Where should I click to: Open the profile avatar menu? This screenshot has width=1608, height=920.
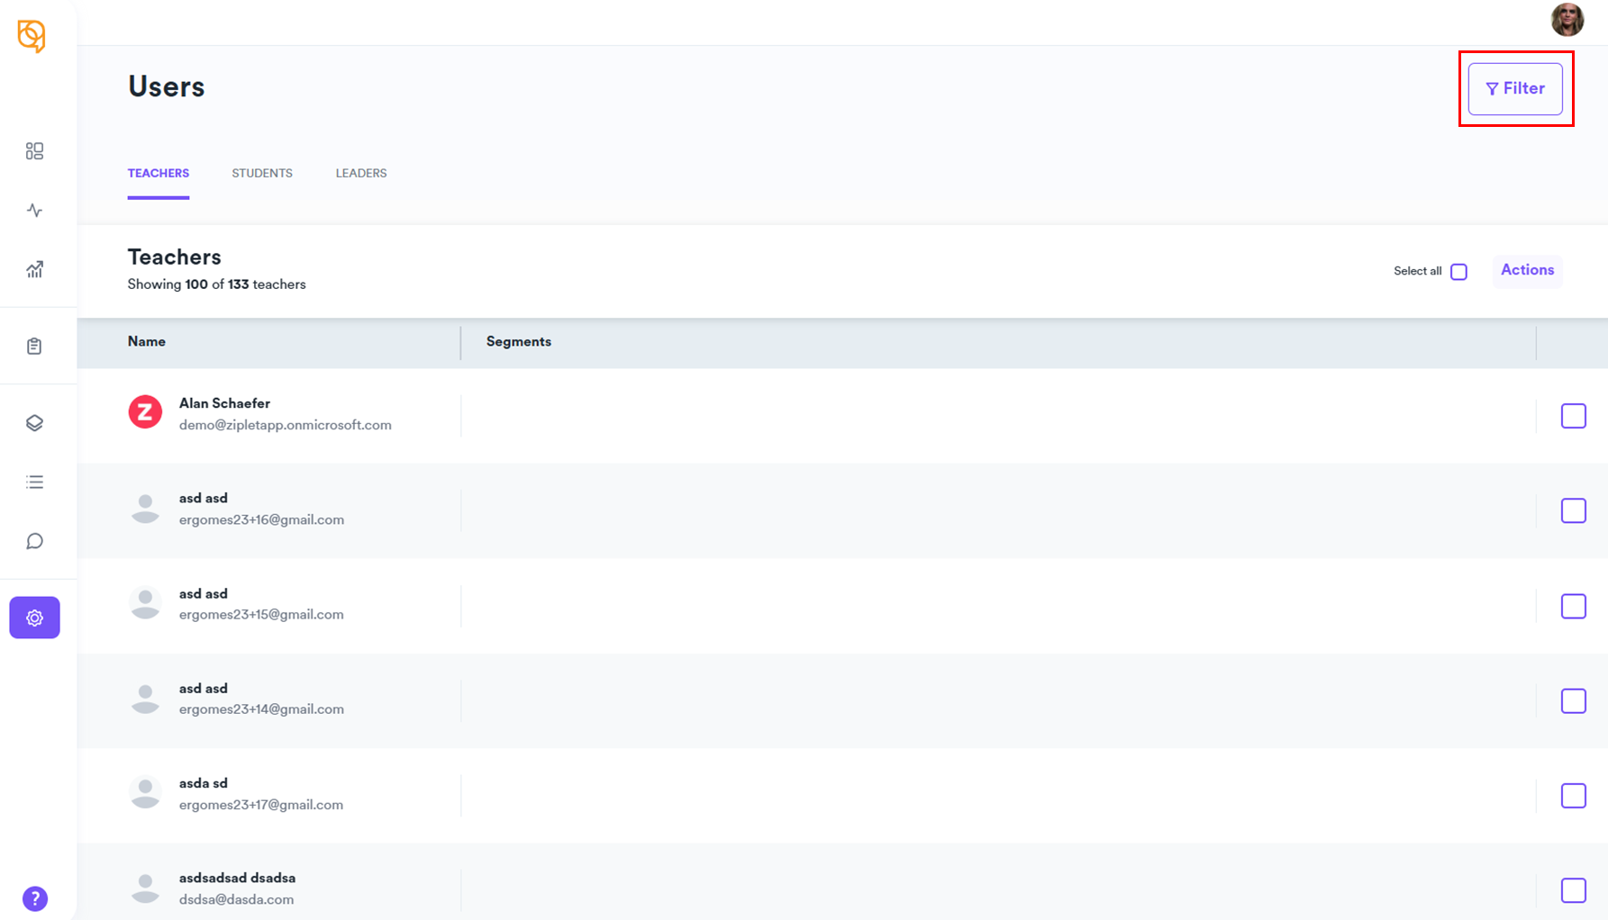(x=1567, y=20)
